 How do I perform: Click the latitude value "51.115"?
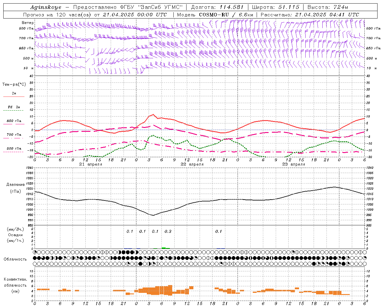[x=289, y=7]
